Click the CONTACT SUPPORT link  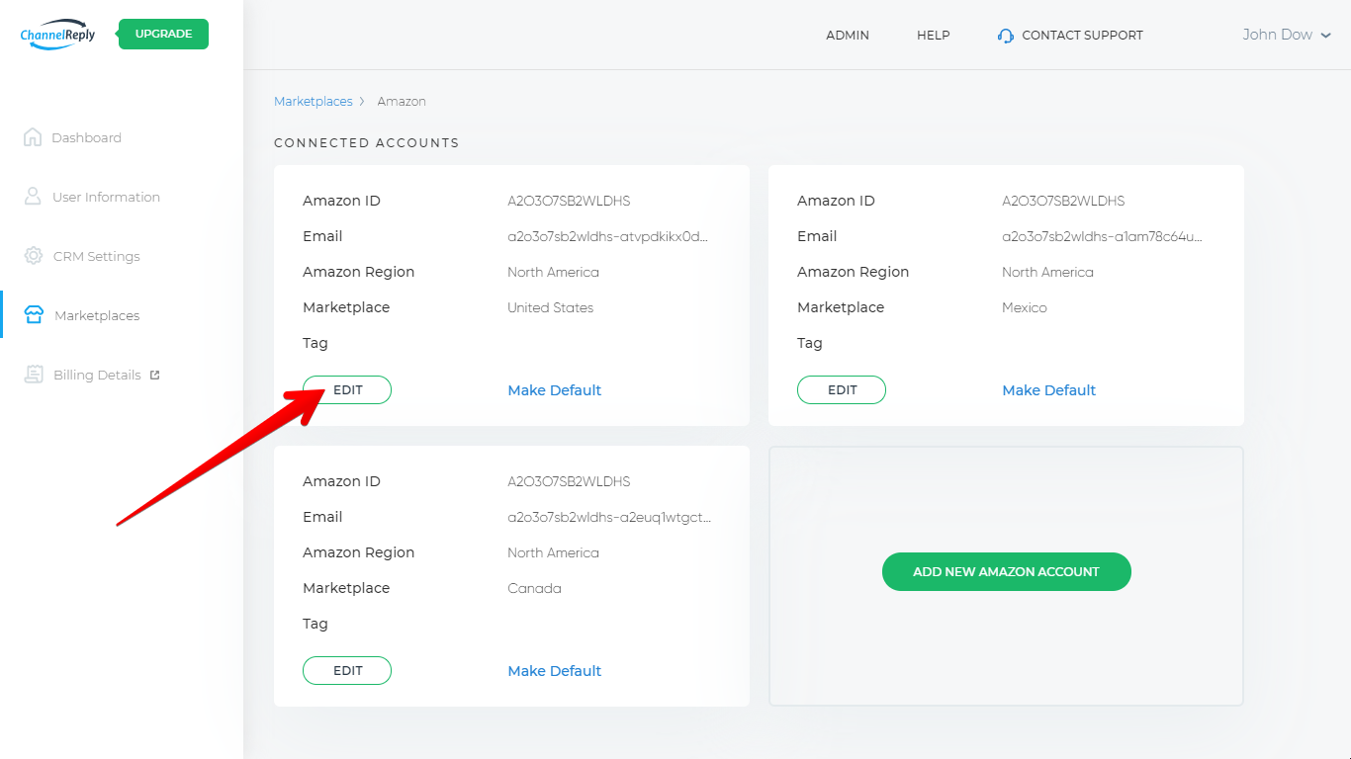pos(1082,35)
